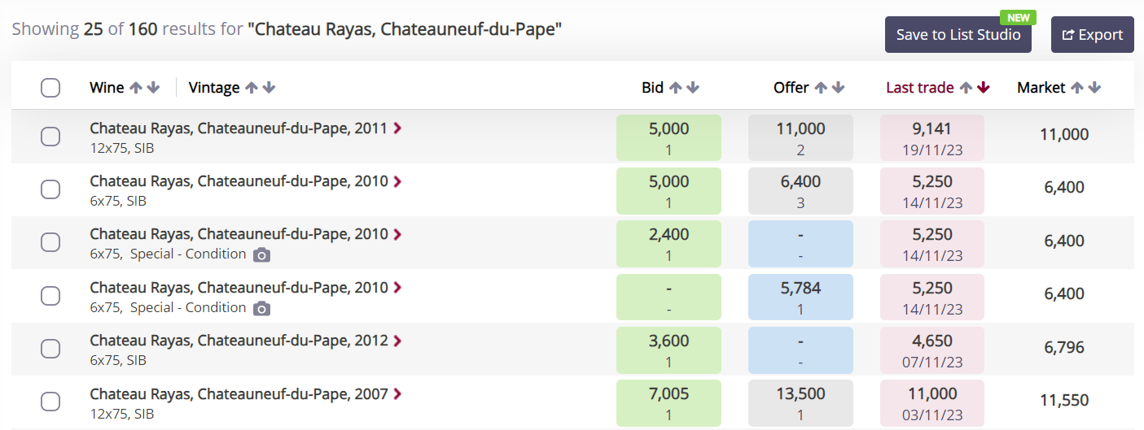Select the 2007 Chateau Rayas row checkbox
The height and width of the screenshot is (430, 1144).
pos(50,402)
